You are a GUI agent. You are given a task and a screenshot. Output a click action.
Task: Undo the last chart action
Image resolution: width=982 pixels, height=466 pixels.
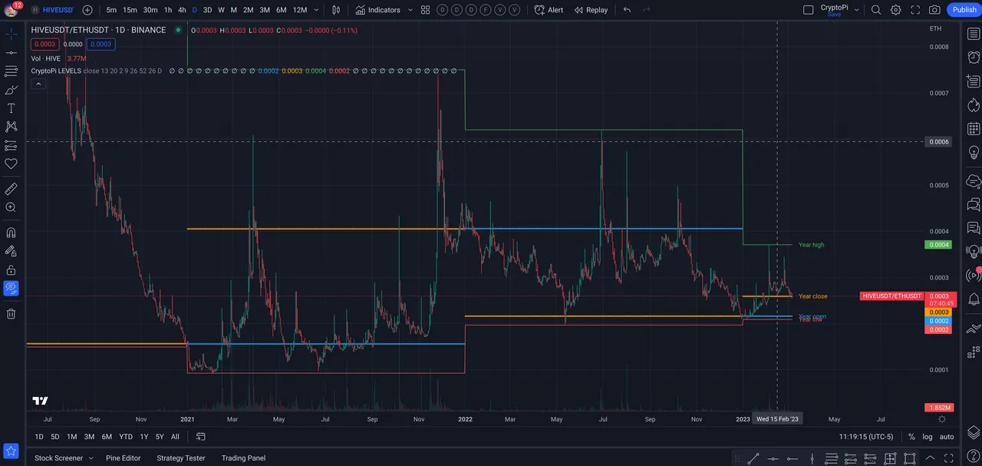pyautogui.click(x=627, y=10)
